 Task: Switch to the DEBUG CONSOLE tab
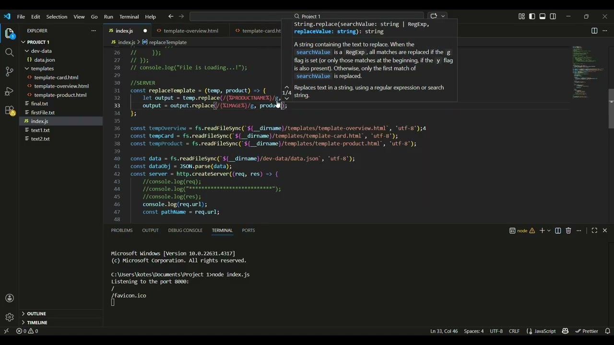coord(185,230)
